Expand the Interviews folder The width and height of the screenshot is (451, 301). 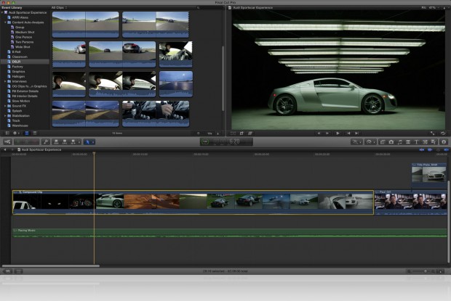point(5,81)
